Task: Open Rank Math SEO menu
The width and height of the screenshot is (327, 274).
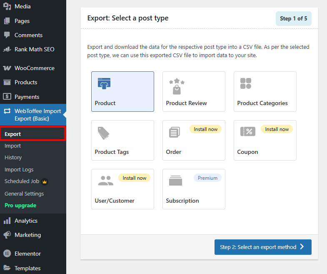Action: click(x=34, y=49)
